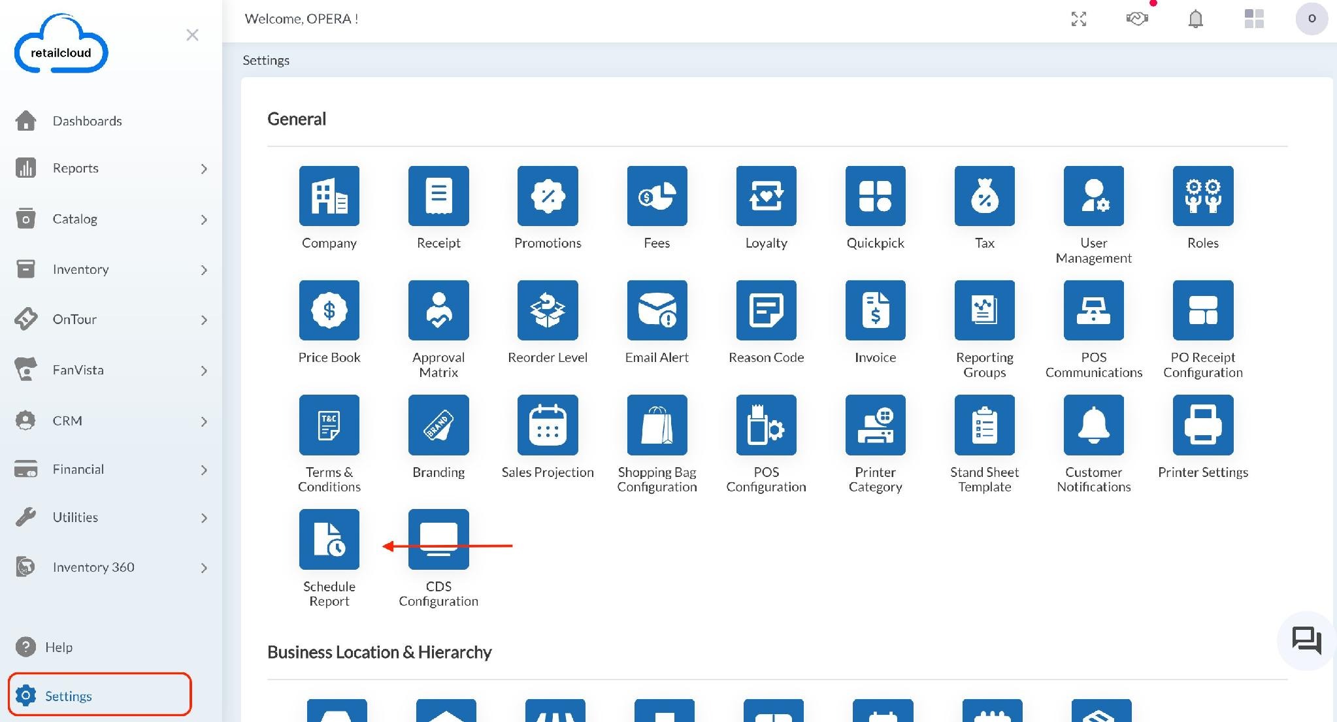This screenshot has height=722, width=1337.
Task: Open Approval Matrix icon
Action: pos(438,310)
